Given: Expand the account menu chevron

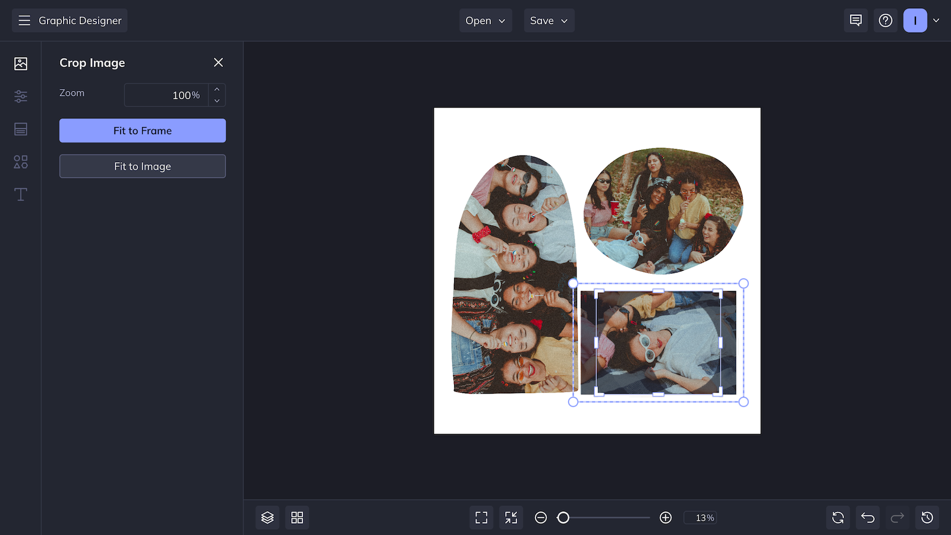Looking at the screenshot, I should tap(937, 20).
